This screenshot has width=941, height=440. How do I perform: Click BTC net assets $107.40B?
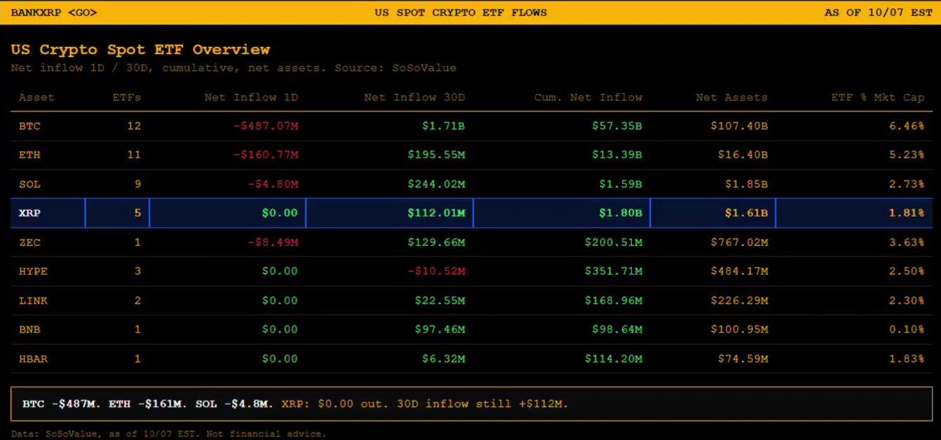click(738, 126)
